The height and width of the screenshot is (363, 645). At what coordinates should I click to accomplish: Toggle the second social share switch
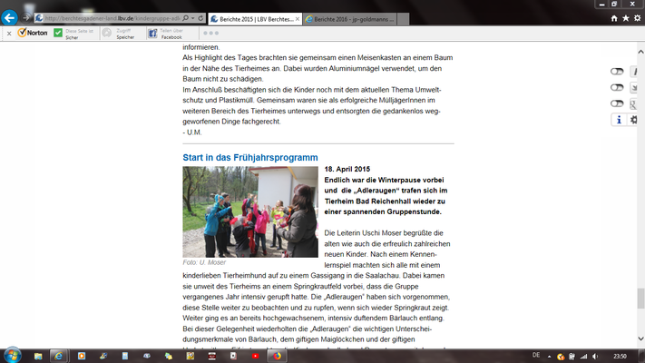tap(617, 88)
